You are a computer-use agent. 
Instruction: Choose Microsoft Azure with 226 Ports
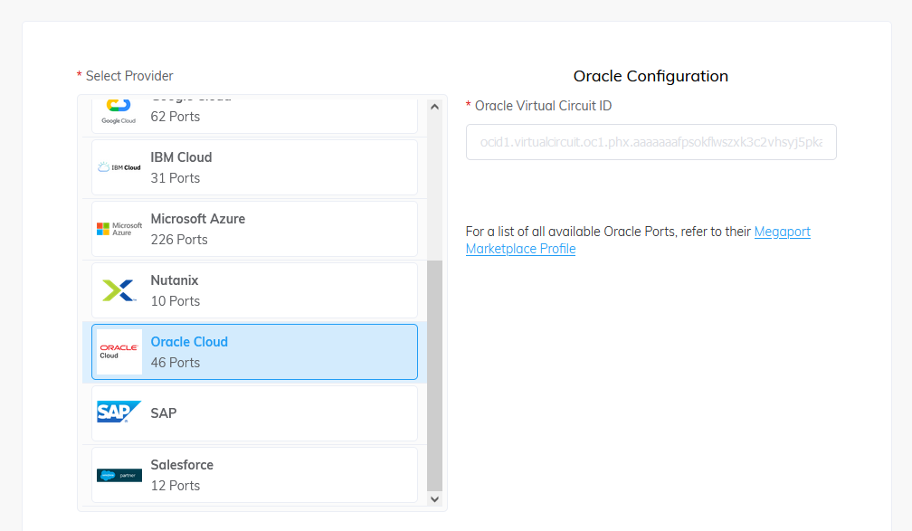point(253,229)
